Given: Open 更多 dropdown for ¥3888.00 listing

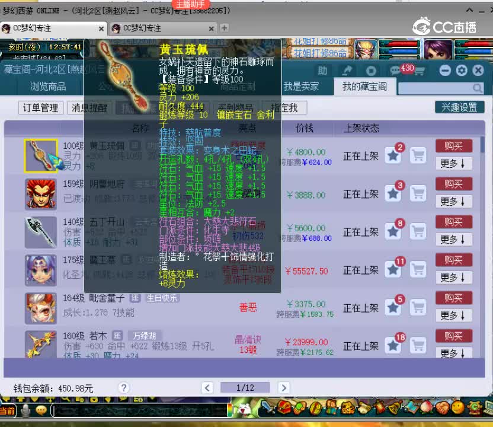Looking at the screenshot, I should click(454, 202).
